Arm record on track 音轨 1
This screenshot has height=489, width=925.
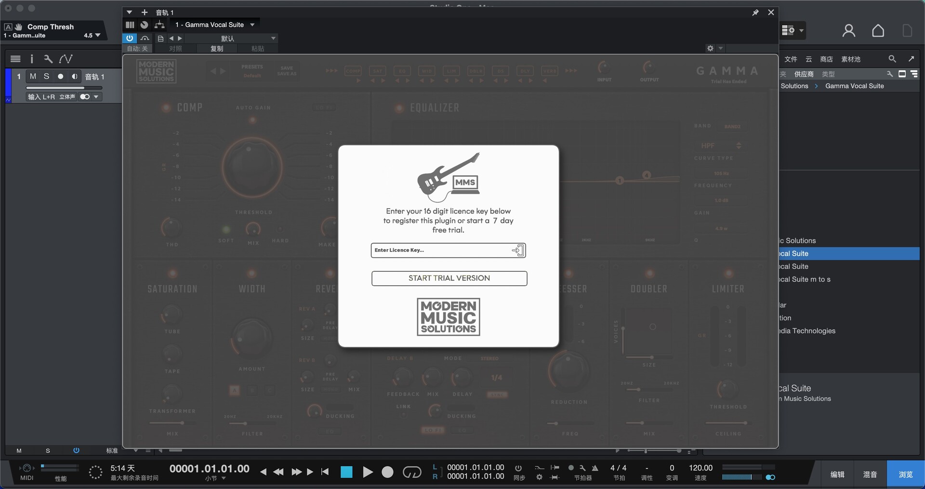click(60, 76)
